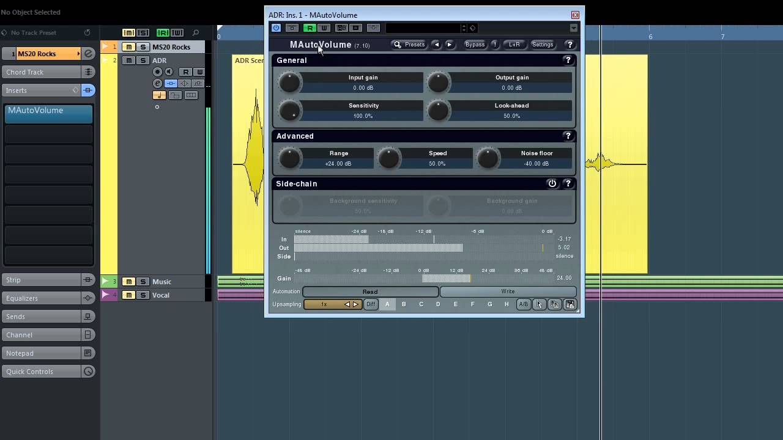The width and height of the screenshot is (783, 440).
Task: Click the Speed knob
Action: pyautogui.click(x=388, y=158)
